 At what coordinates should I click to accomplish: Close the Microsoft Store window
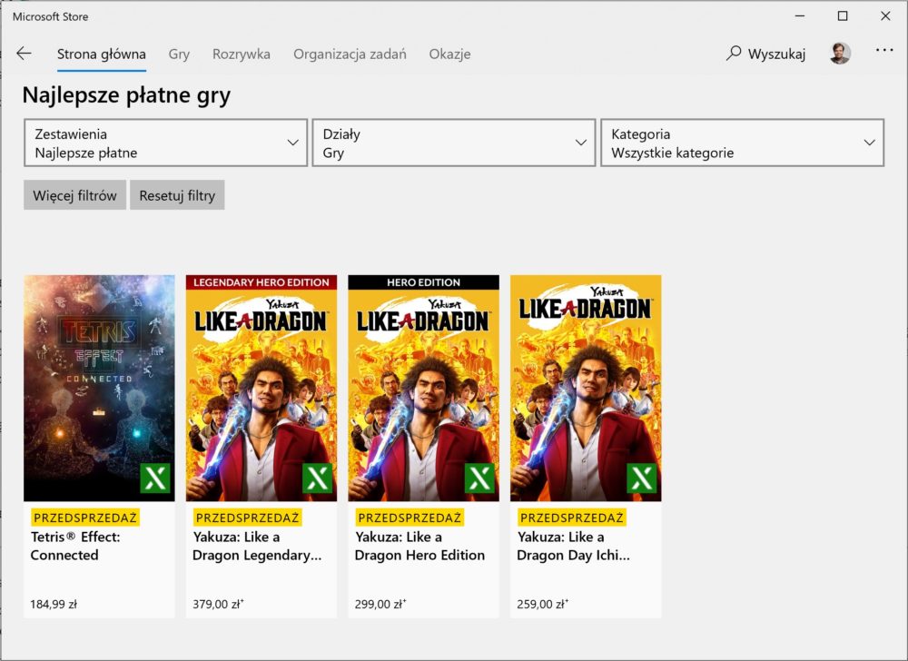point(885,16)
